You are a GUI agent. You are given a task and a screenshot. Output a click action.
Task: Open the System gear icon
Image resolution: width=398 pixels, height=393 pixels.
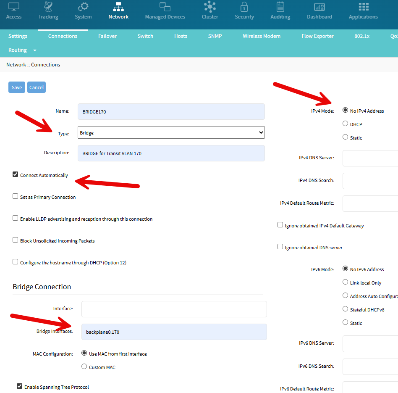coord(83,7)
